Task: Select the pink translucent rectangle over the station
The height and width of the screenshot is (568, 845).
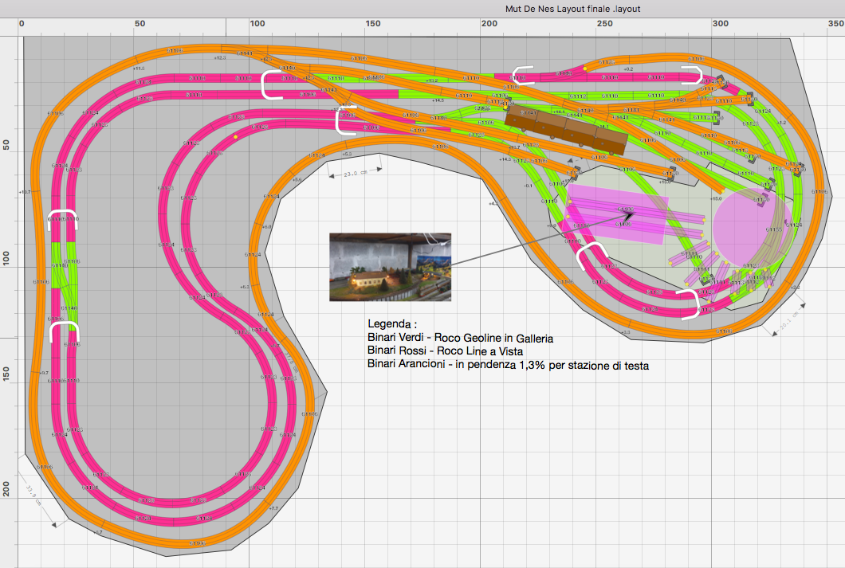Action: tap(614, 210)
